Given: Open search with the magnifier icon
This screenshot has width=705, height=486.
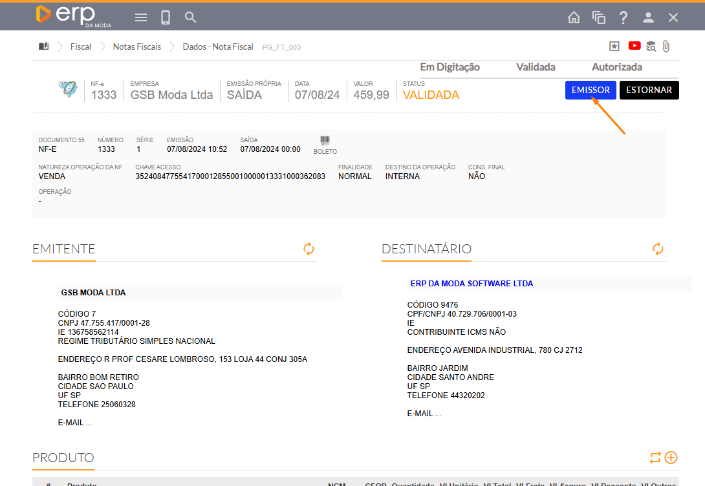Looking at the screenshot, I should 190,17.
